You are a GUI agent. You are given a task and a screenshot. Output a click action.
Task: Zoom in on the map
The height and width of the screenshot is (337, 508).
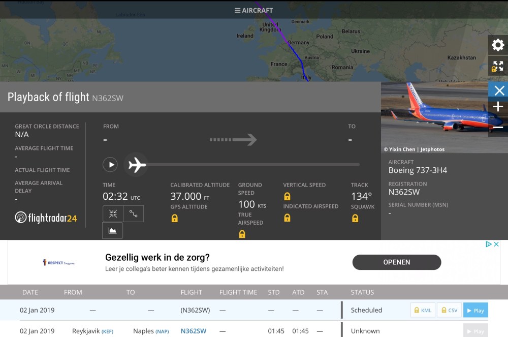(x=498, y=107)
